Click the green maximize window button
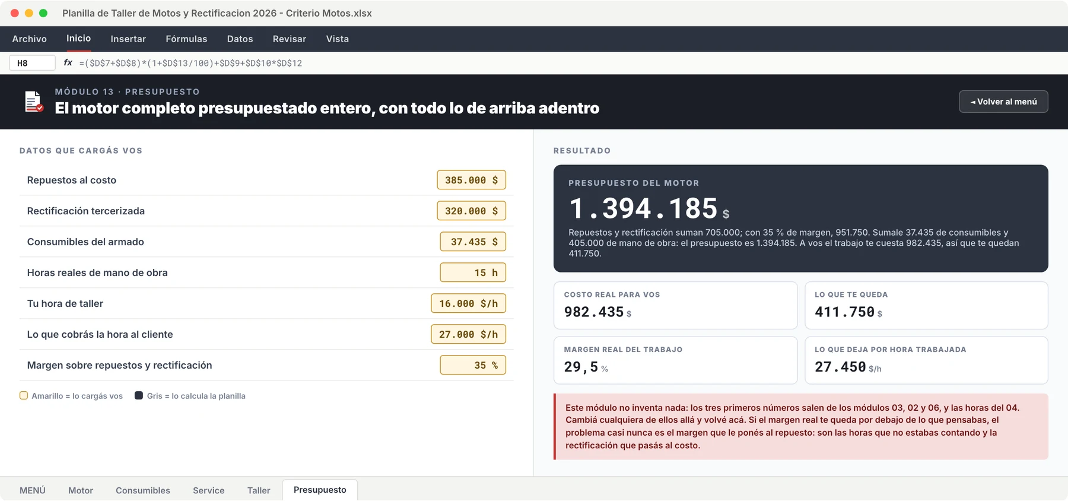Screen dimensions: 1068x501 (43, 13)
